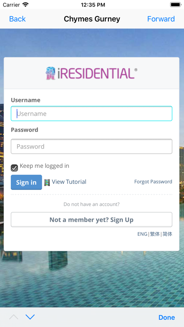Toggle the Keep me logged in checkbox
The height and width of the screenshot is (327, 184).
[x=15, y=168]
